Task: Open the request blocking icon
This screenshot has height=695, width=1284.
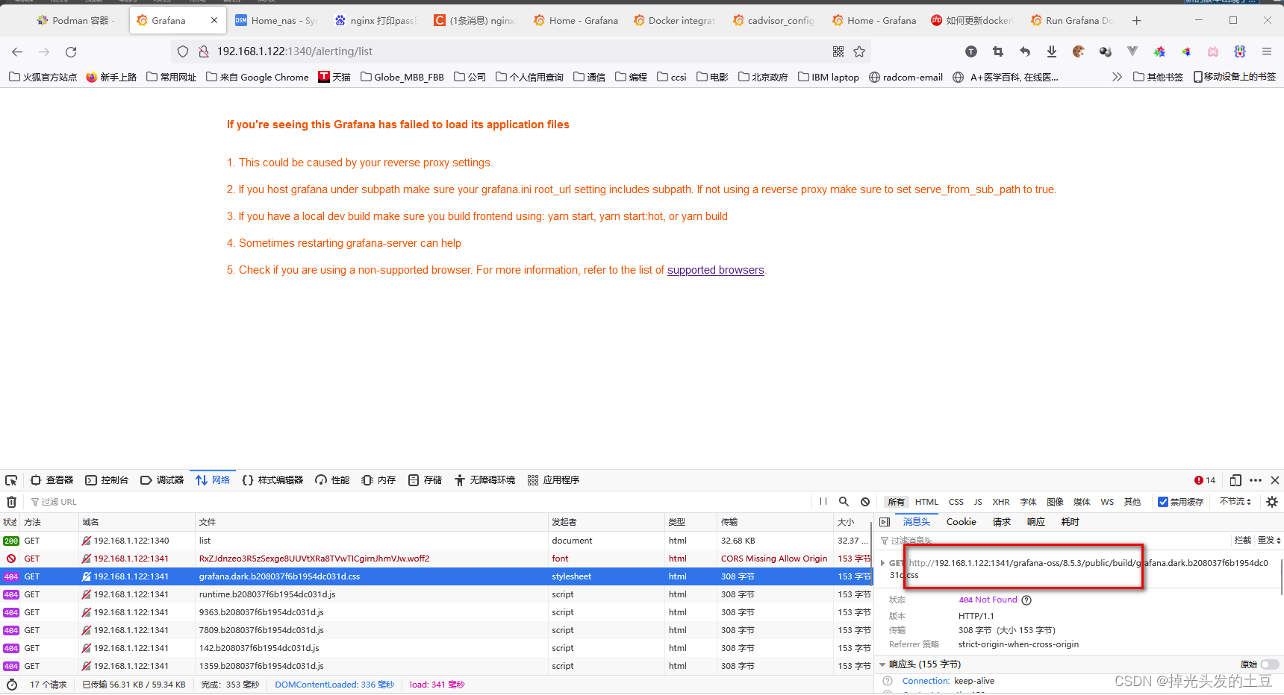Action: click(865, 502)
